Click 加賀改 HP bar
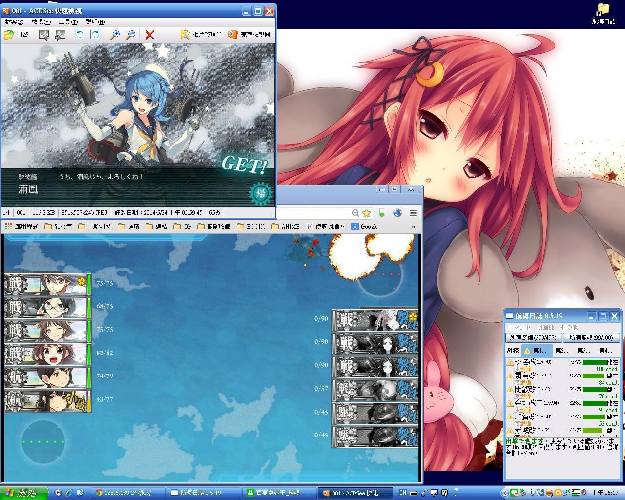 tap(594, 417)
